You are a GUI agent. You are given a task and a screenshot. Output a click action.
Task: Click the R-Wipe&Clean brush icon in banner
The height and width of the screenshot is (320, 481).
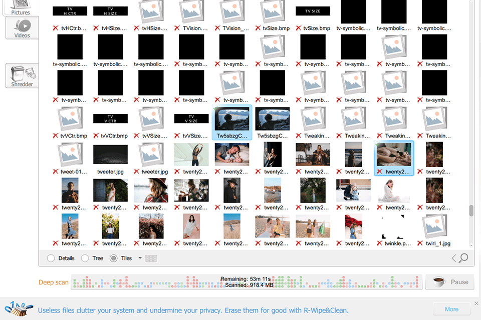pyautogui.click(x=18, y=309)
